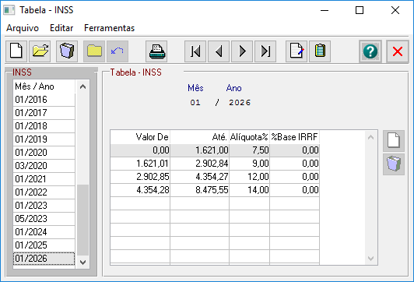Close the Tabela - INSS window
The width and height of the screenshot is (414, 282).
395,10
